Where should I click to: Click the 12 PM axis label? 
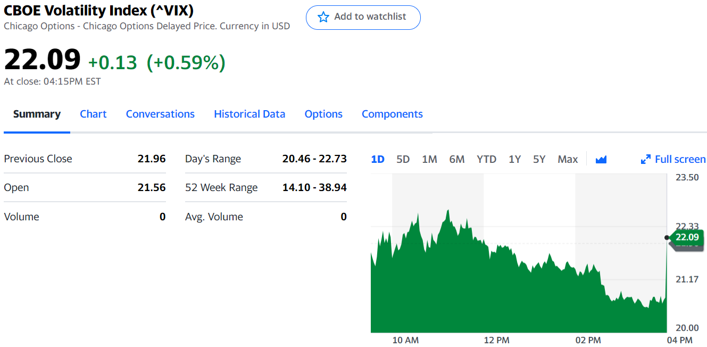(x=497, y=340)
